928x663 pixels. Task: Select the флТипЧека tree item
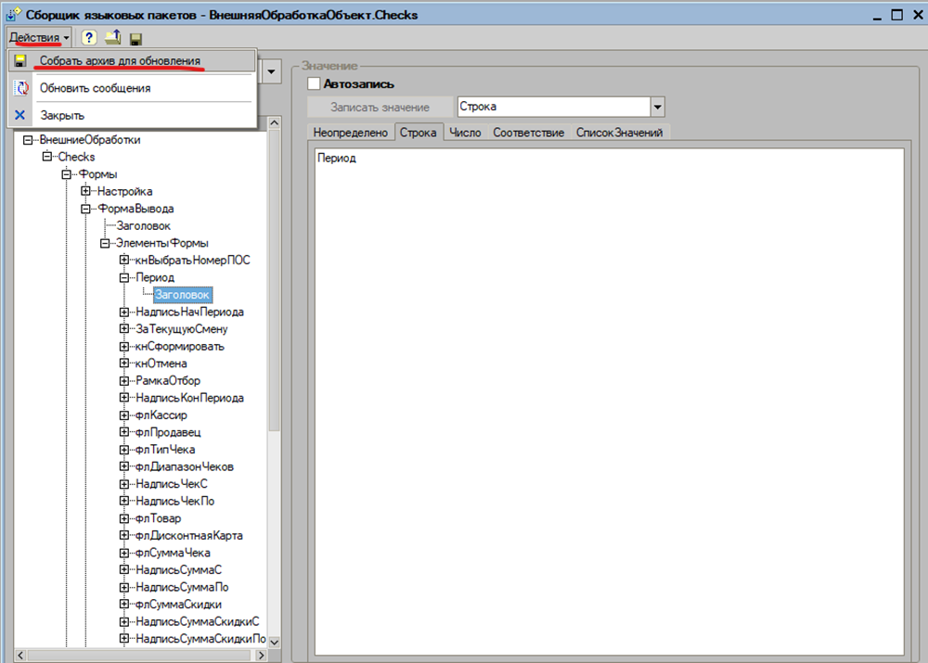pos(165,450)
